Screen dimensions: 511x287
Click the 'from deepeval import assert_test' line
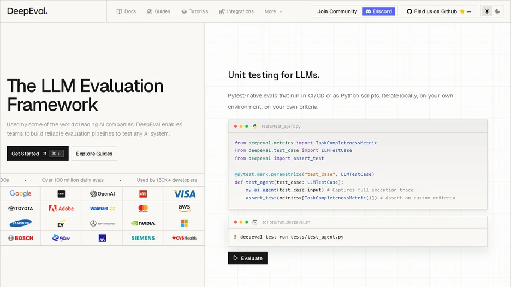280,158
